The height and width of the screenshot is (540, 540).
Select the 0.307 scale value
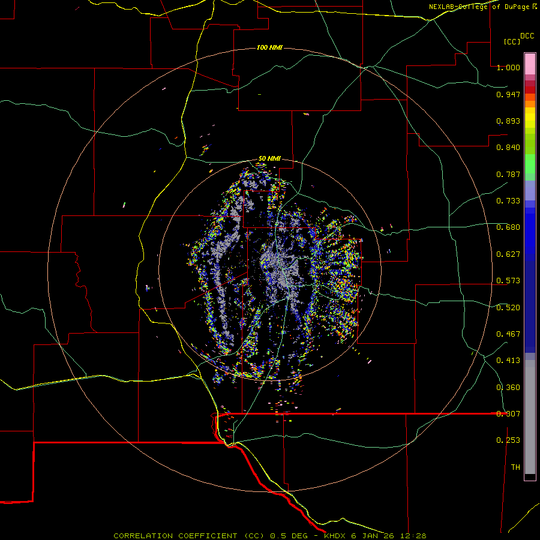[508, 414]
